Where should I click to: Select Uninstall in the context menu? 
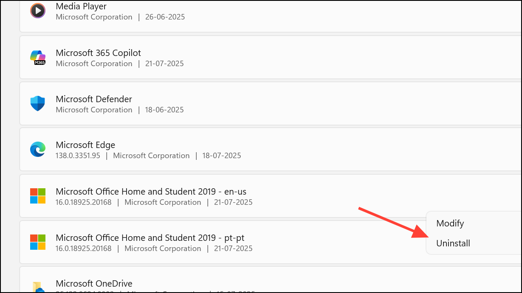453,243
